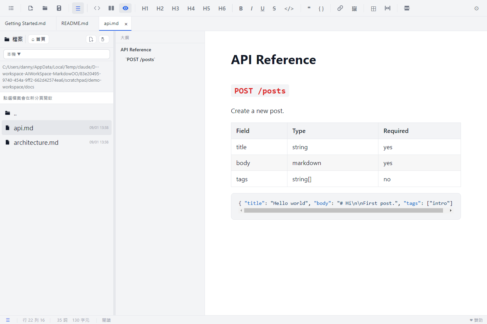Jump to API Reference in the outline

[136, 50]
